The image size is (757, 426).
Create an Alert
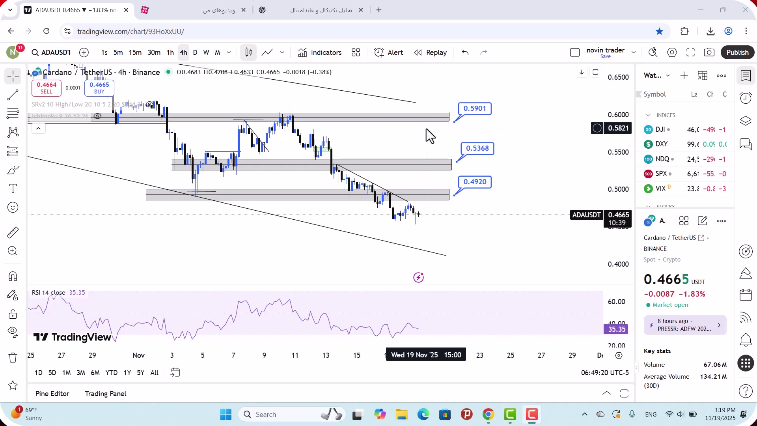pos(389,52)
